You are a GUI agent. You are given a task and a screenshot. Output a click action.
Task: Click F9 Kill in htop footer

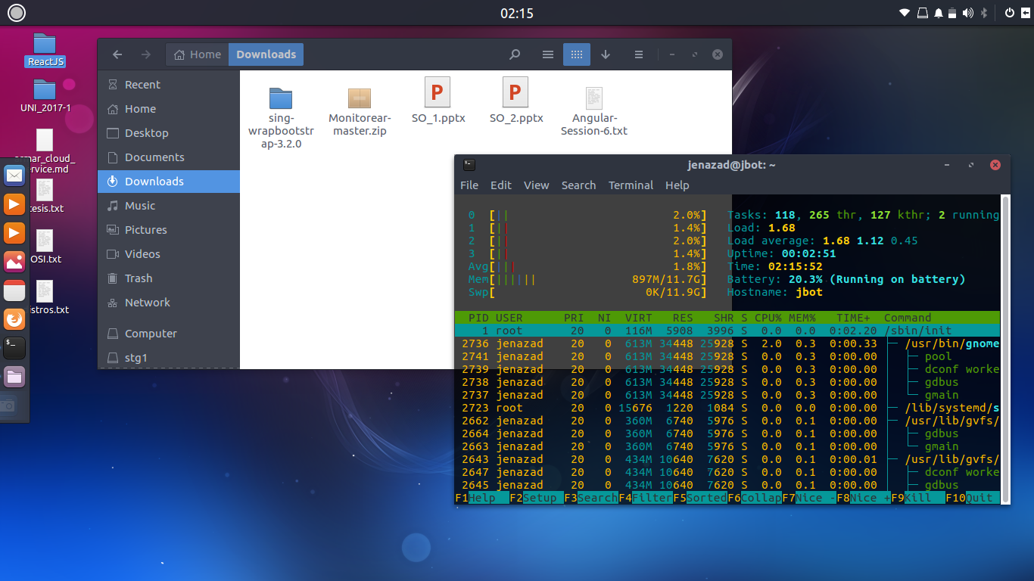[918, 498]
